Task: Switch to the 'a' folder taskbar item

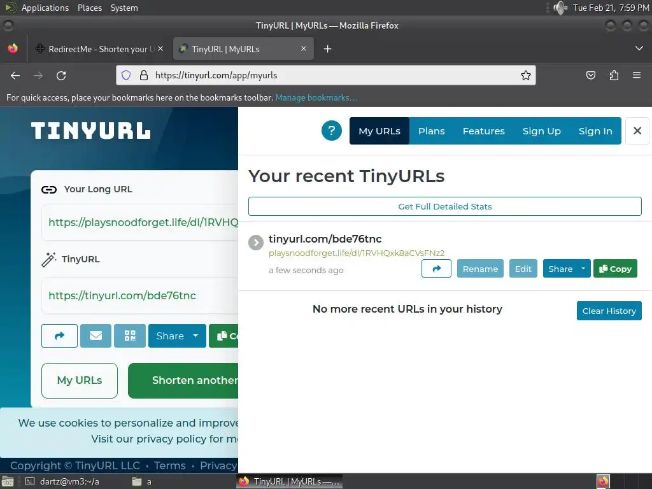Action: pyautogui.click(x=142, y=481)
